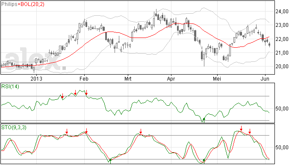
Task: Select the 24,00 price axis value
Action: pos(282,12)
